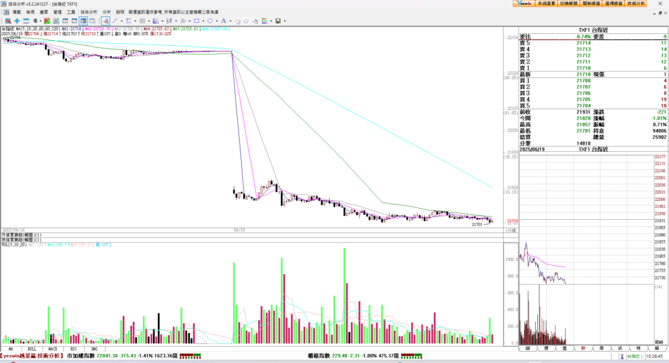Open dropdown arrow next to parallel channel tool
The height and width of the screenshot is (363, 669).
point(176,21)
